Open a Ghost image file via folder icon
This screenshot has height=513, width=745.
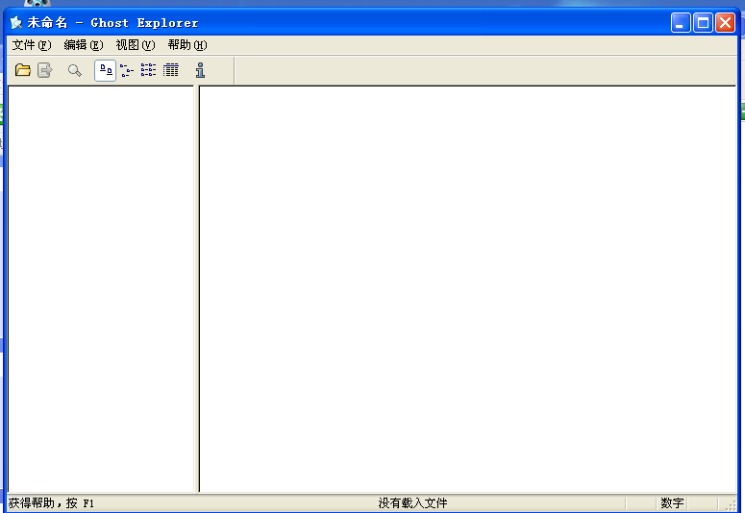(23, 71)
